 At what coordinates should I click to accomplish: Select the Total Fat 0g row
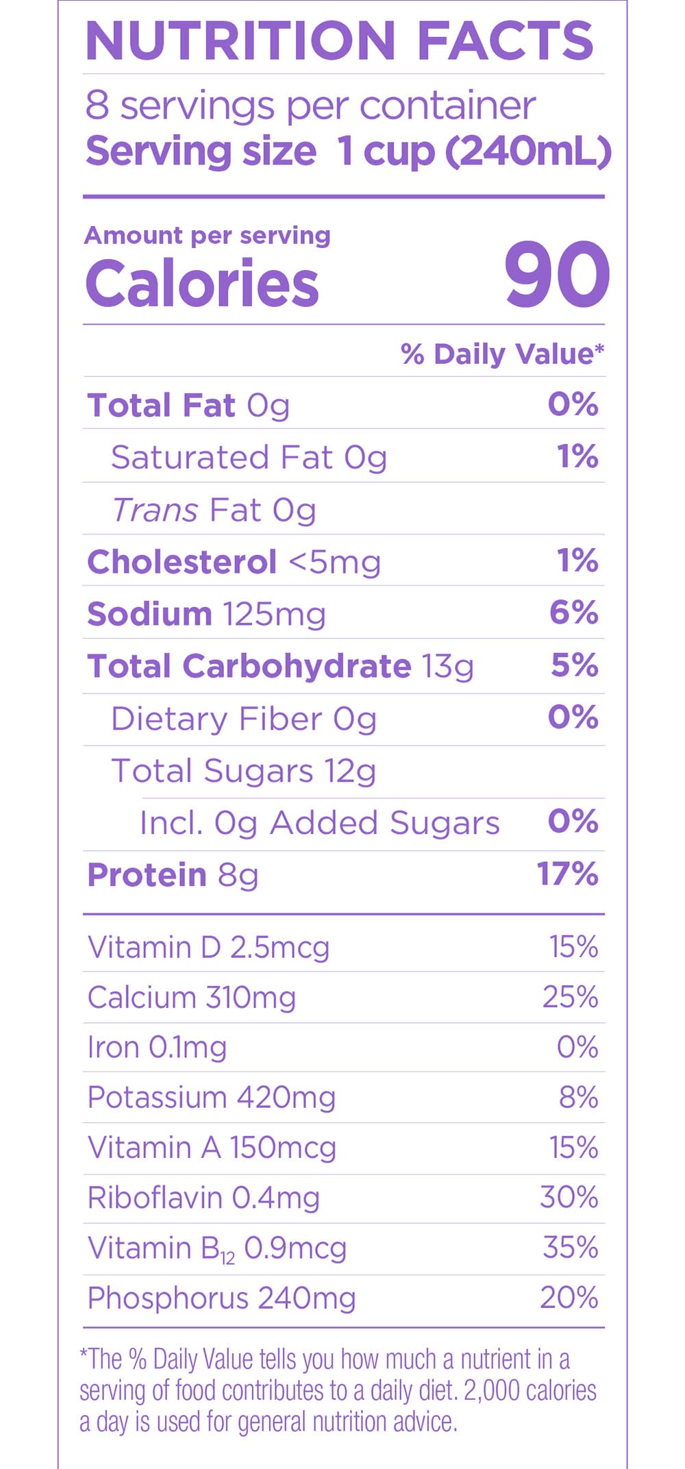[188, 405]
